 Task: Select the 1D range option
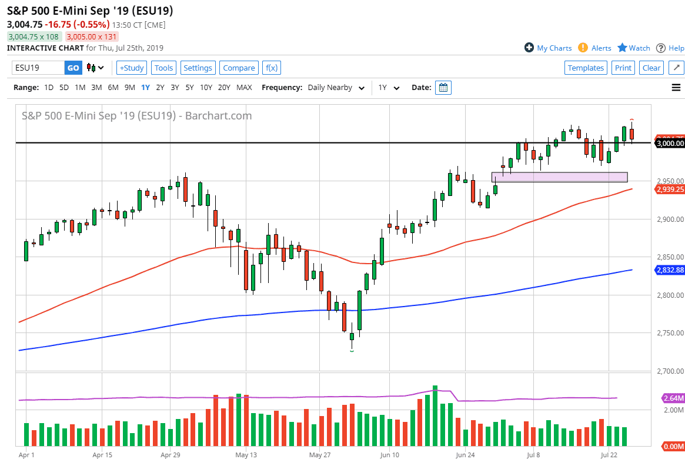coord(48,87)
